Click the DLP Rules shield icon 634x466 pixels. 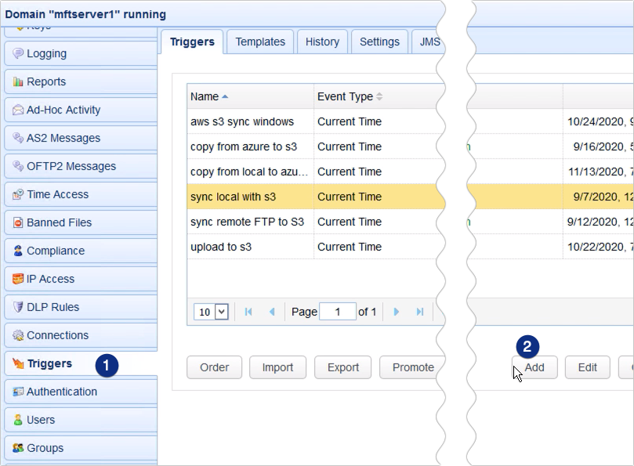[18, 308]
